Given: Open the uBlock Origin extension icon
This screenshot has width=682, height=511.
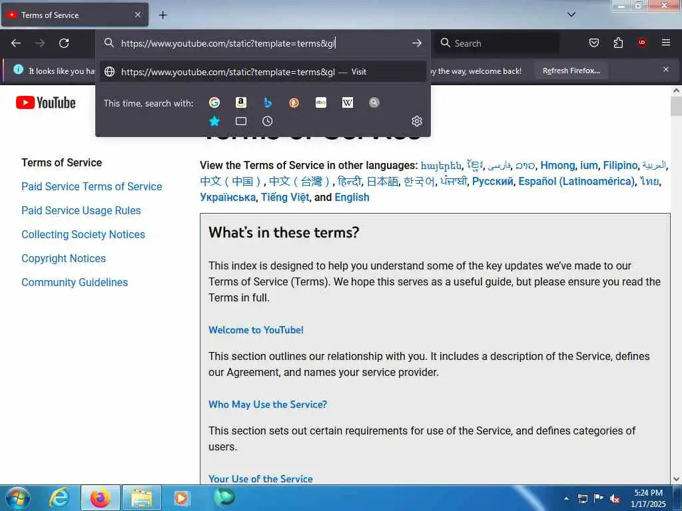Looking at the screenshot, I should pos(641,43).
